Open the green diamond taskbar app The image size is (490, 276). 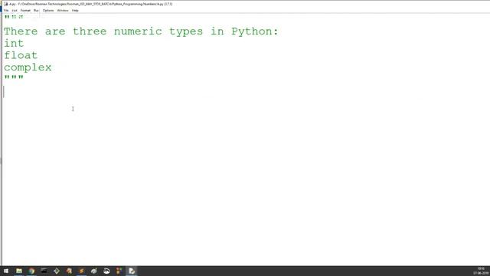tap(57, 271)
